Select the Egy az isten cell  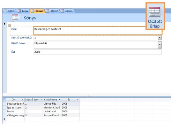(x=15, y=107)
